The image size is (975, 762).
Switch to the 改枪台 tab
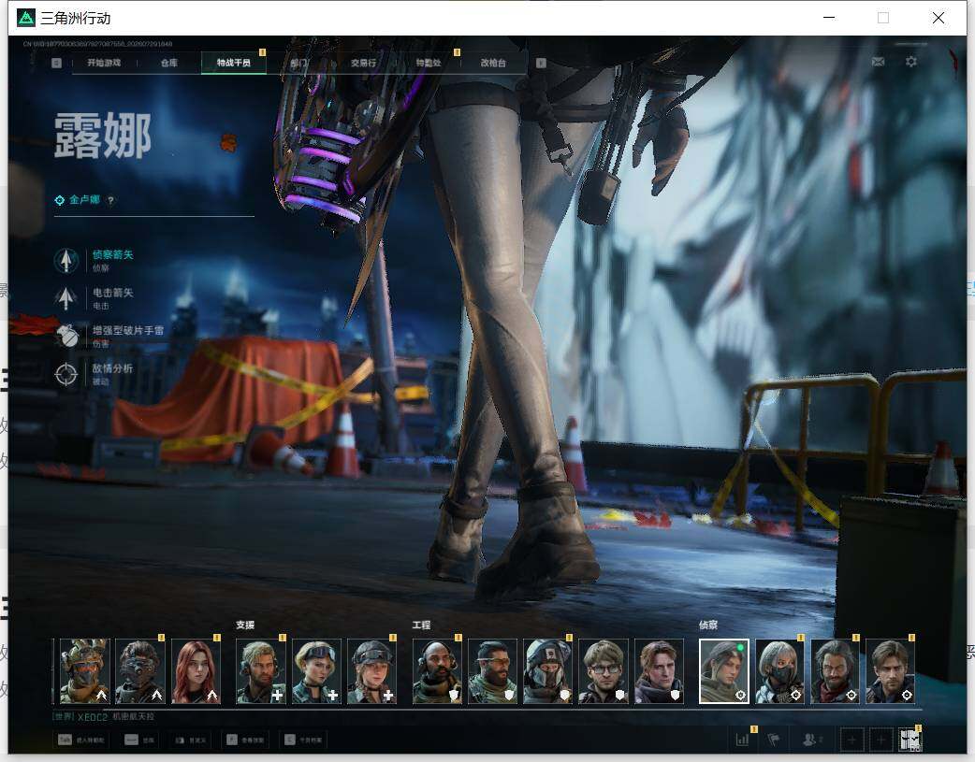(x=493, y=63)
